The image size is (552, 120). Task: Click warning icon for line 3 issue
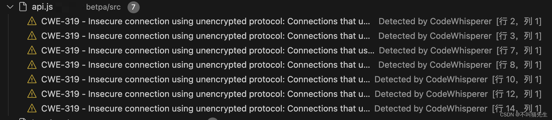32,36
